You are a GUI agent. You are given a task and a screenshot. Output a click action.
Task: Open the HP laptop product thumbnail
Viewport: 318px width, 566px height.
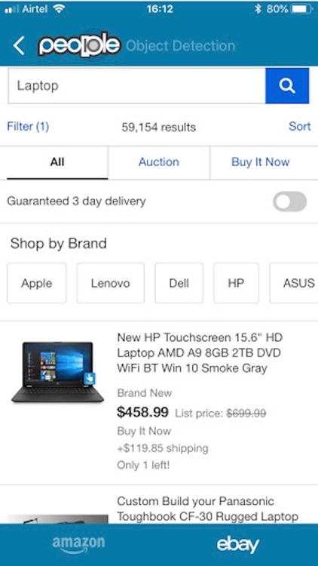(x=58, y=372)
